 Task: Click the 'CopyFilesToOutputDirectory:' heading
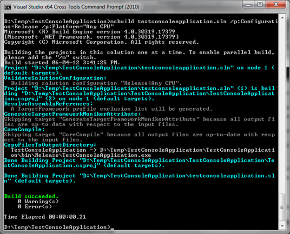(50, 145)
